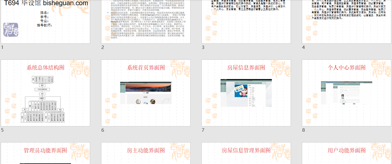Click the personal center screenshot in slide 8
Image resolution: width=392 pixels, height=164 pixels.
347,93
